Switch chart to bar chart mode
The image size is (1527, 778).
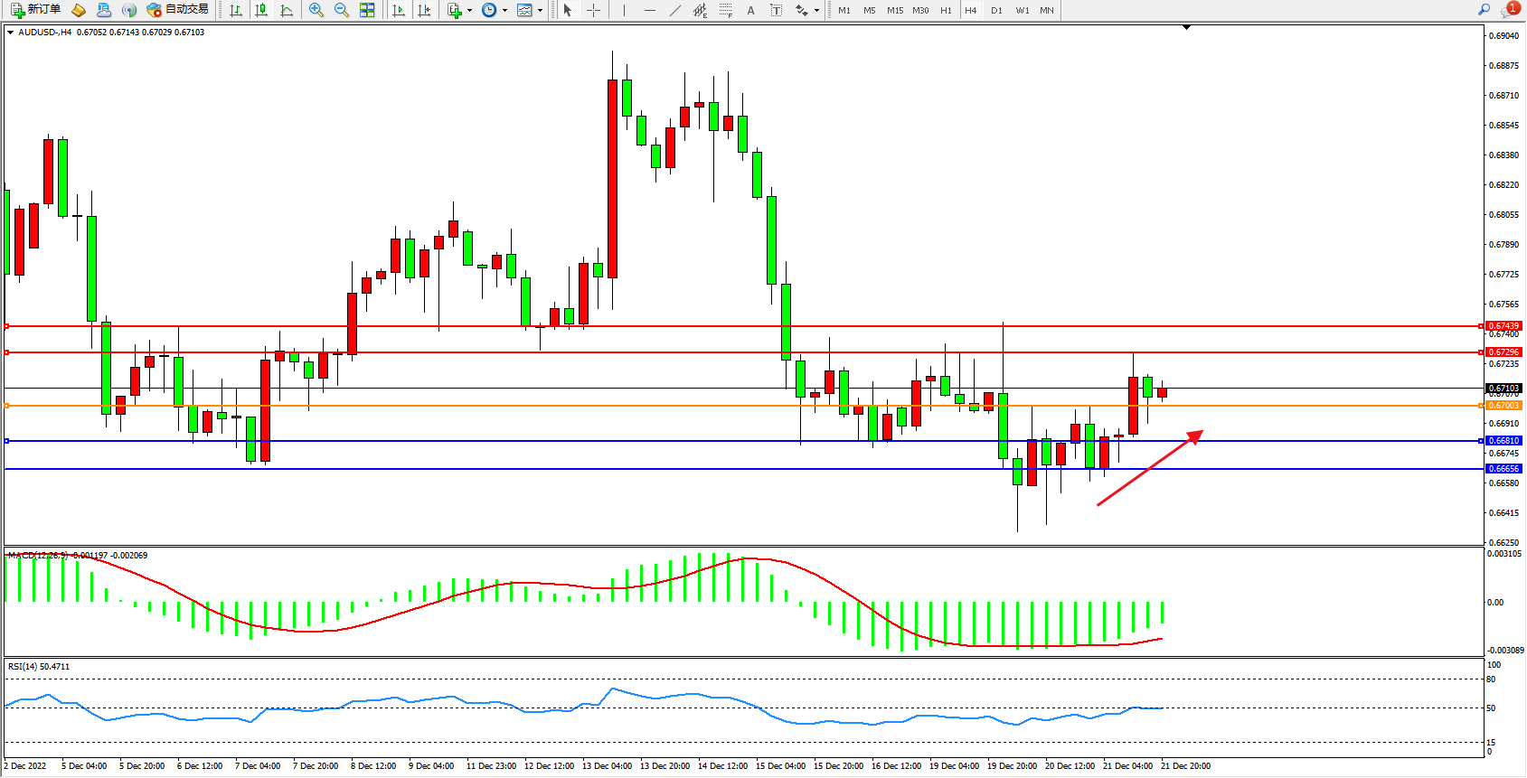point(236,10)
